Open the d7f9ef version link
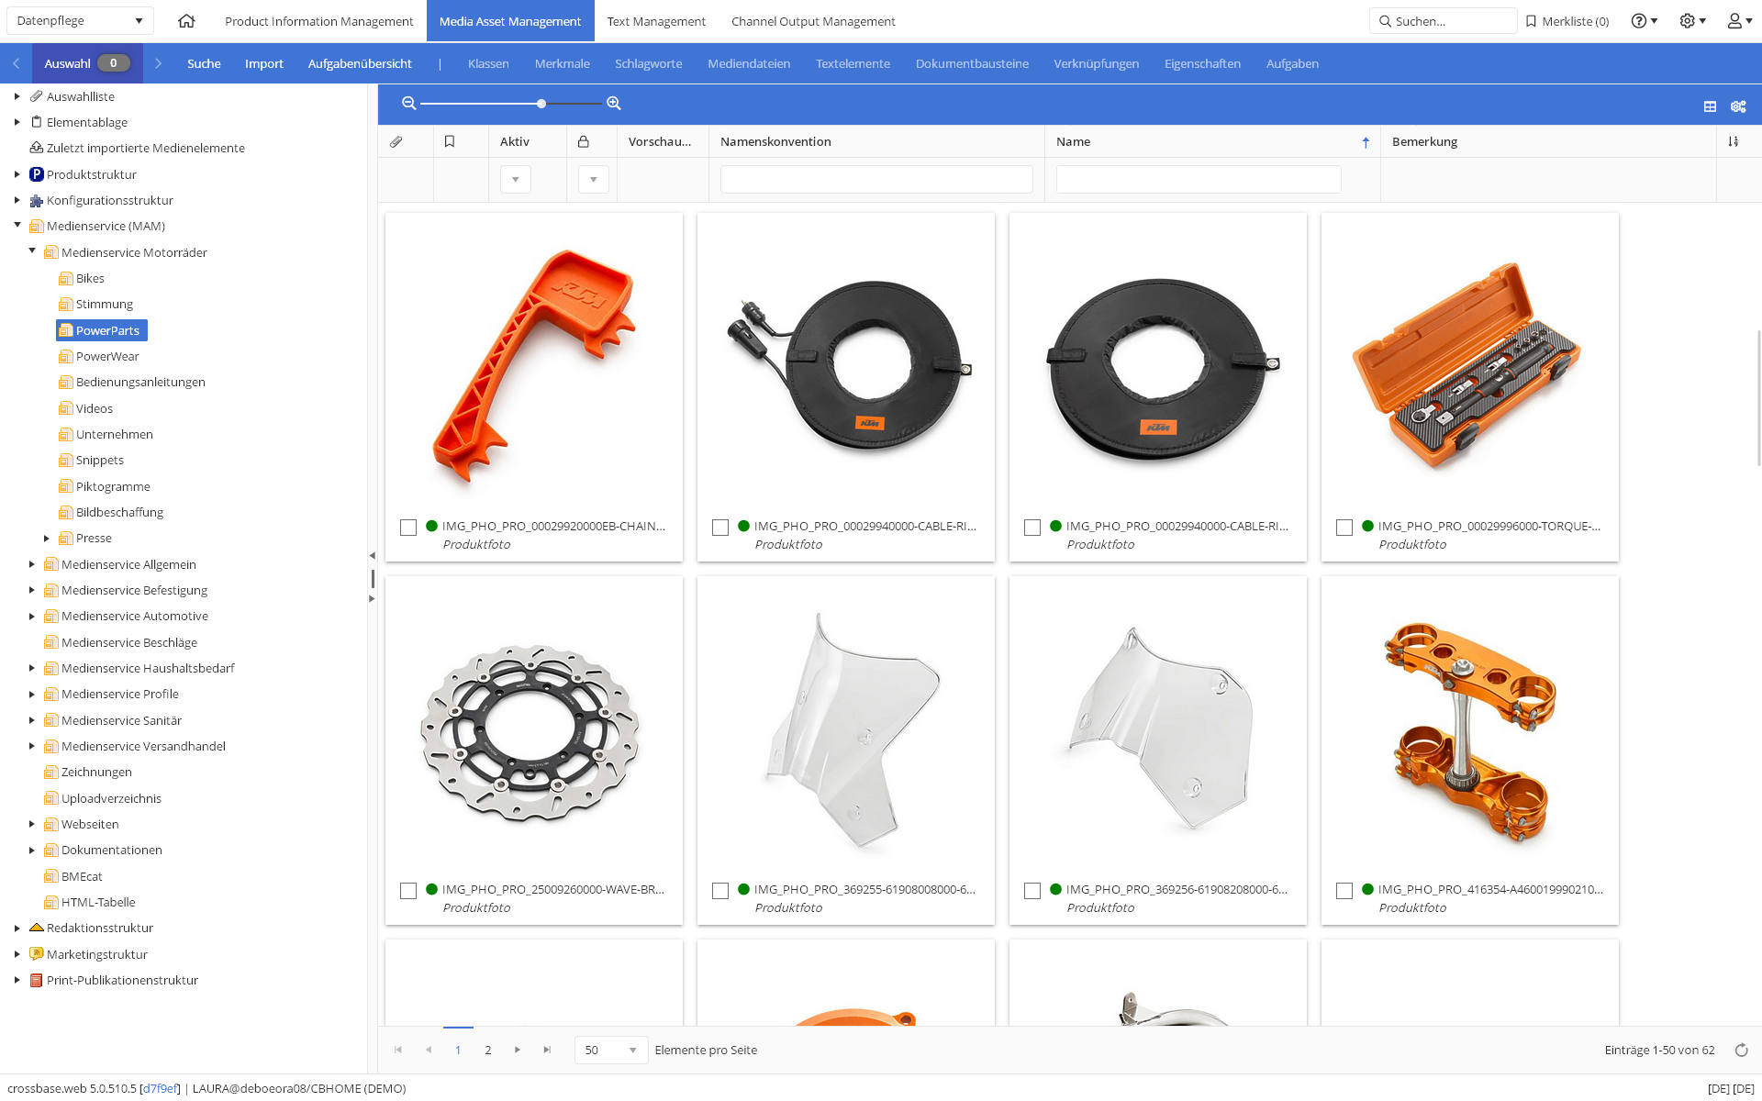The width and height of the screenshot is (1762, 1101). coord(160,1088)
